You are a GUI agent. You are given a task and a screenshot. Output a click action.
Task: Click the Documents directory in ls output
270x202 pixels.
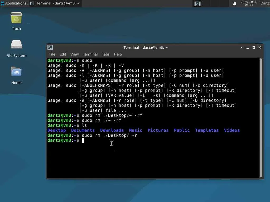tap(83, 130)
